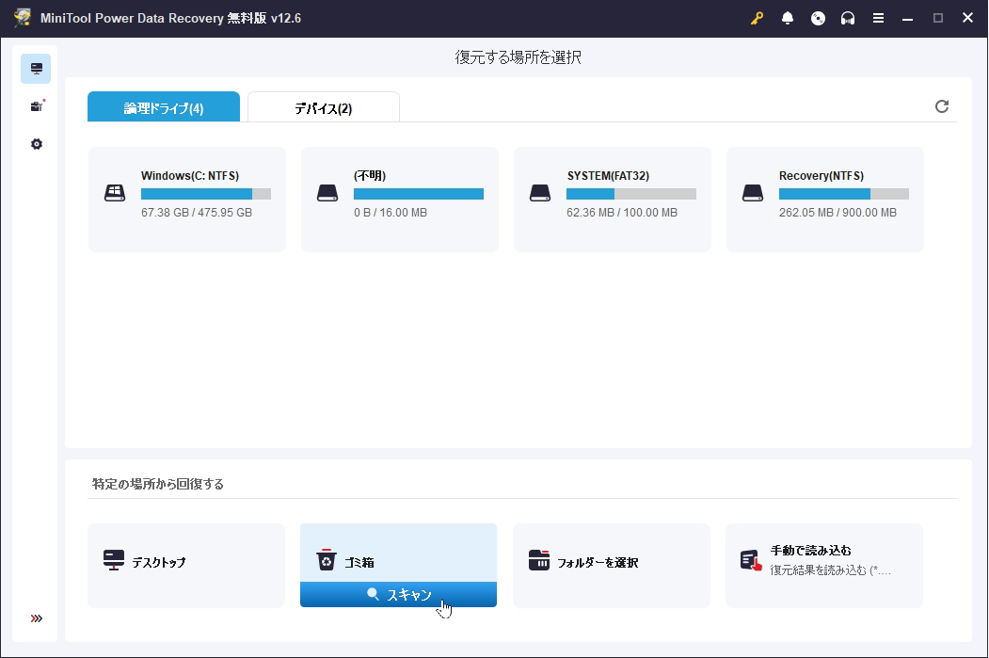Image resolution: width=989 pixels, height=658 pixels.
Task: Click the bootable media disc icon
Action: tap(818, 18)
